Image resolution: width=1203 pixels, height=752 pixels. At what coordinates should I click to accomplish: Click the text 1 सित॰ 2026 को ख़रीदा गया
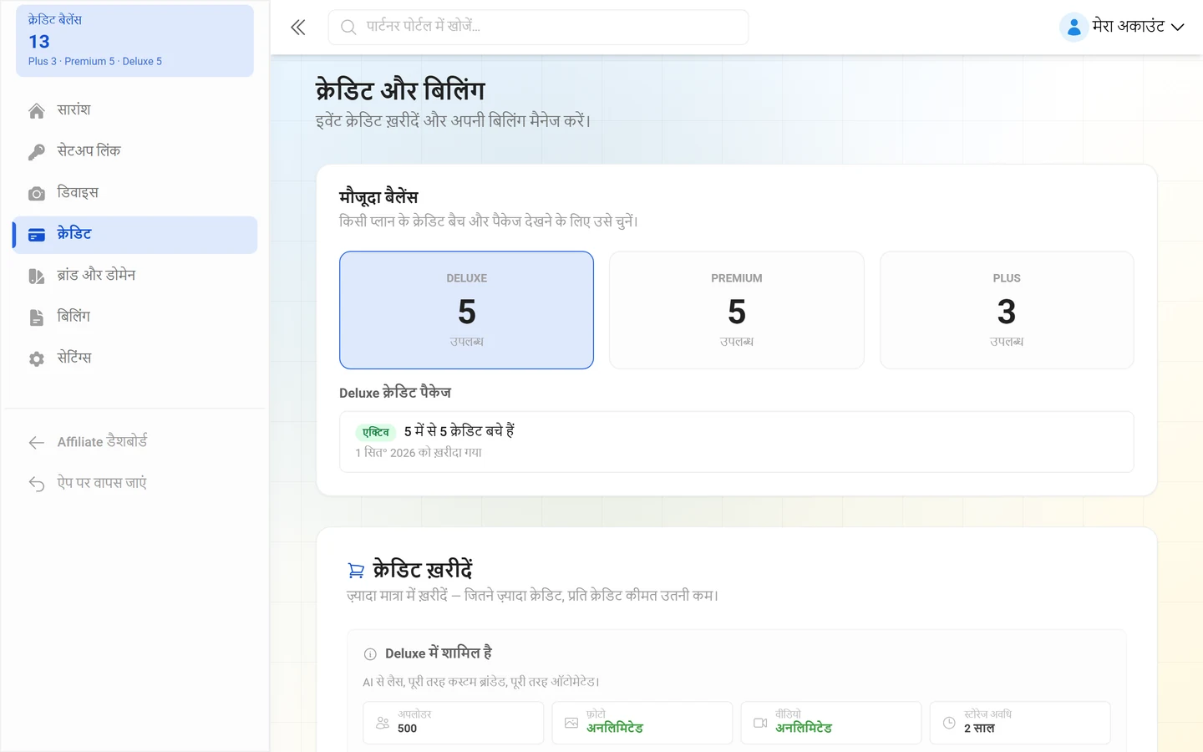[419, 453]
